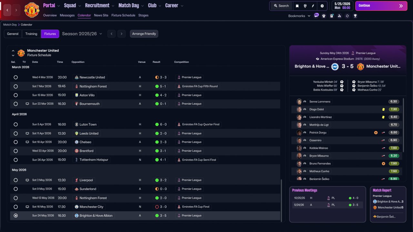Viewport: 413px width, 232px height.
Task: Click the TV icon on the Manchester City row
Action: coord(27,207)
